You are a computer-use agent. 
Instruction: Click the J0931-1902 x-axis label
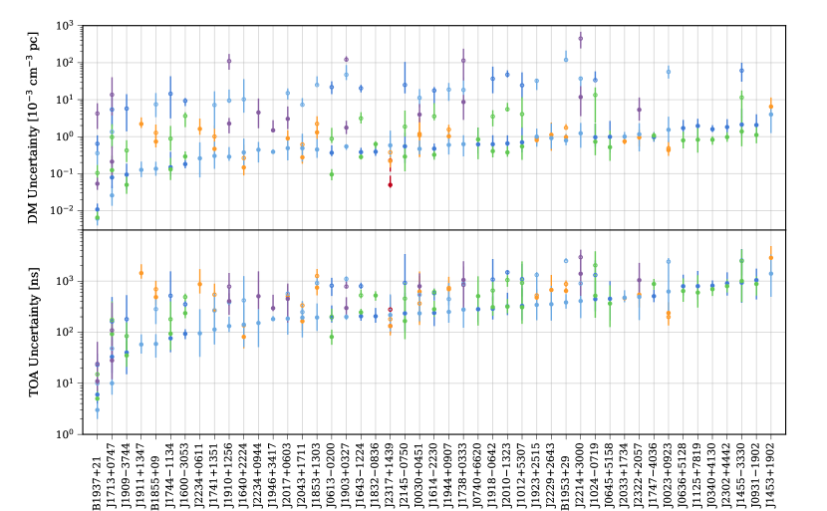tap(756, 472)
